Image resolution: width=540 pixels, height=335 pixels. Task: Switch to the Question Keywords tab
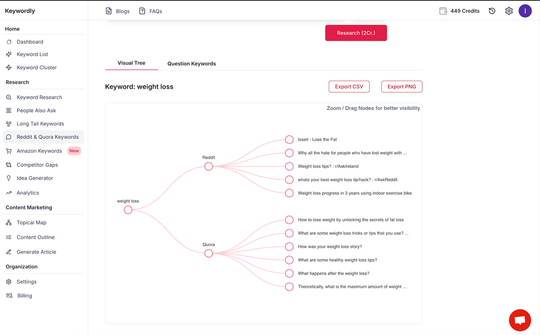pyautogui.click(x=191, y=63)
